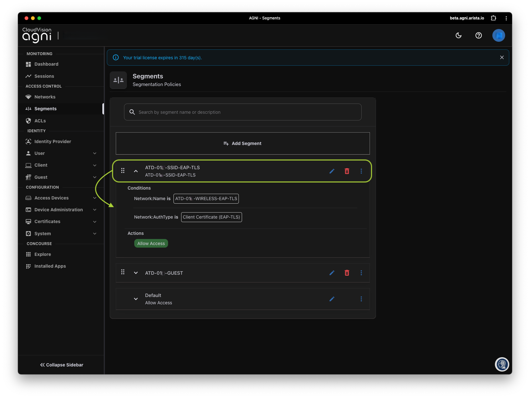Click the user profile avatar

[498, 35]
